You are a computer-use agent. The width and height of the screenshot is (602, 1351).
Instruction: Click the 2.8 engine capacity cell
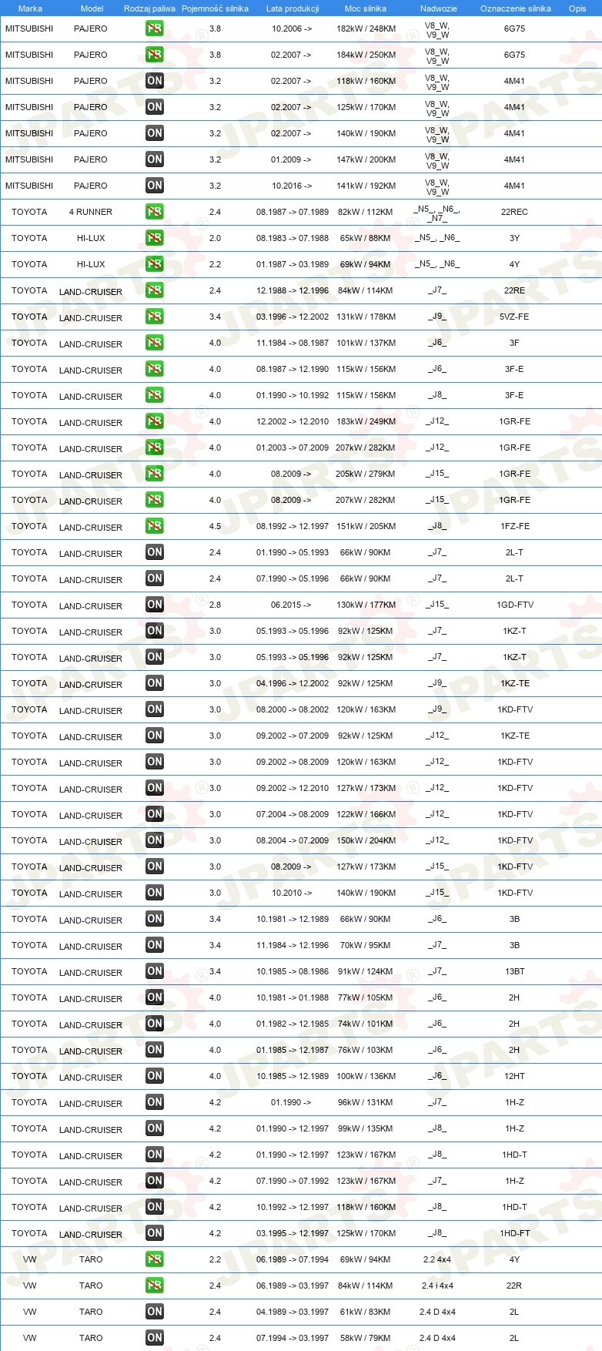pyautogui.click(x=215, y=605)
